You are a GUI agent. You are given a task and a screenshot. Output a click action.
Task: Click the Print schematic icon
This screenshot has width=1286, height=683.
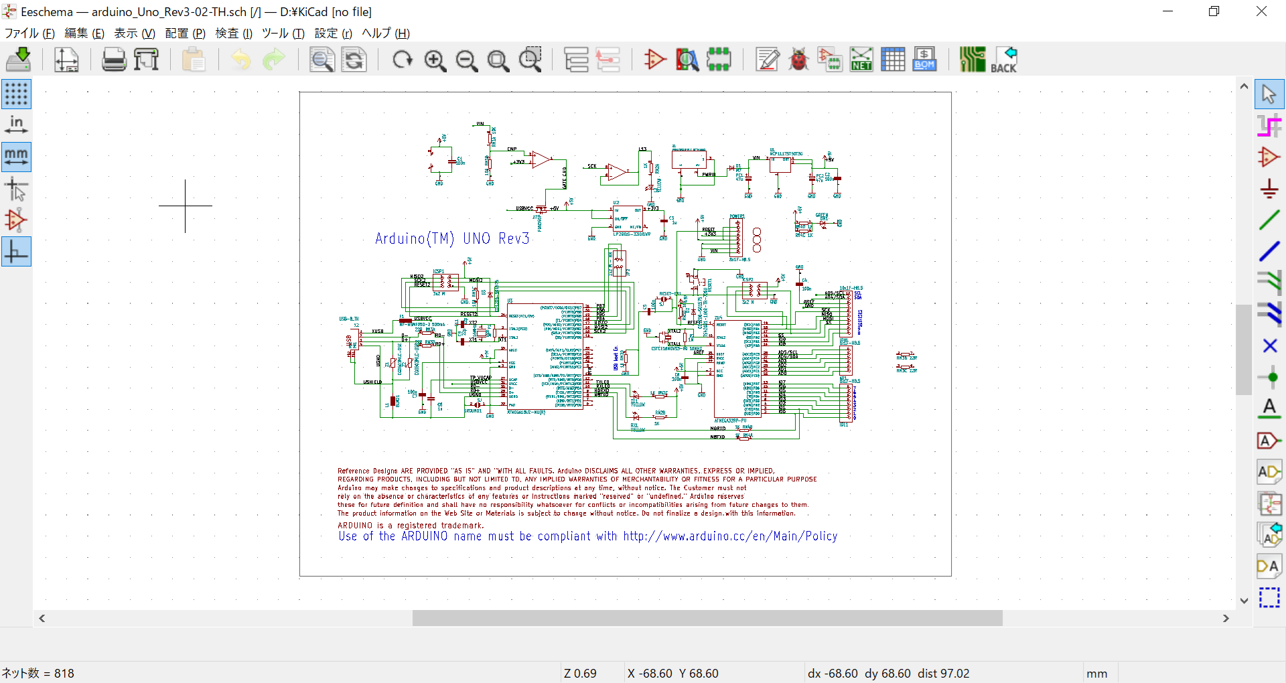(x=114, y=60)
